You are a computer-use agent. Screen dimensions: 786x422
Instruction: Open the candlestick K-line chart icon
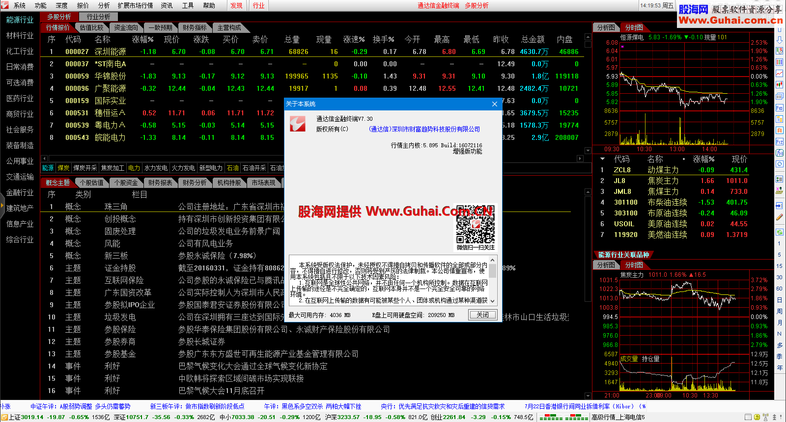(x=780, y=84)
